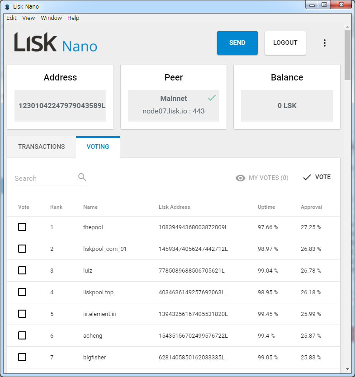Check the vote box for acheng
The height and width of the screenshot is (377, 355).
[22, 335]
